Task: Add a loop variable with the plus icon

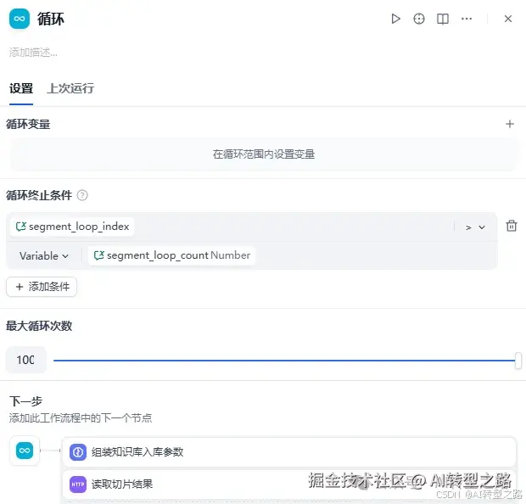Action: [510, 124]
